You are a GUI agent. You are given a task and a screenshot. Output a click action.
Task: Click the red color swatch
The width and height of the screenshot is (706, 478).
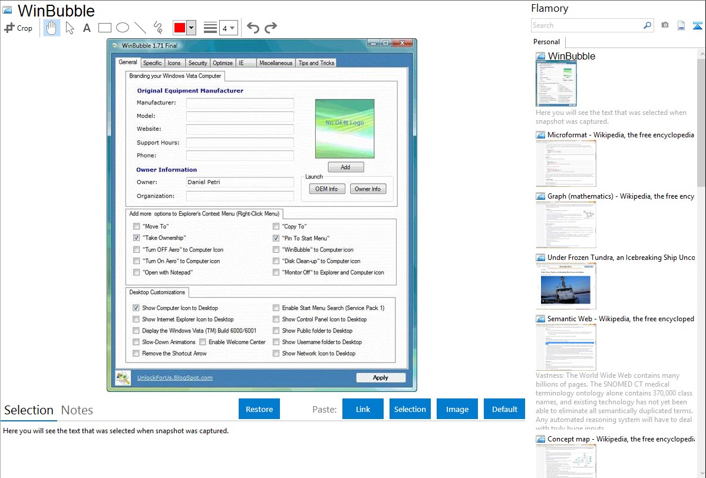(180, 28)
